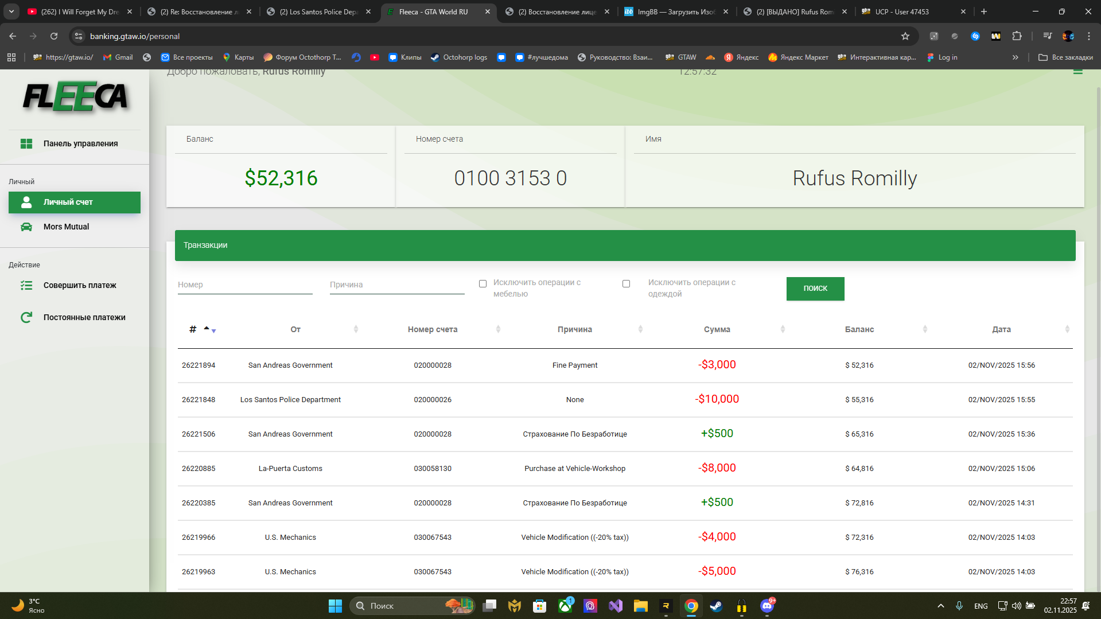Screen dimensions: 1101x619
Task: Enable Исключить операции с мебелью checkbox
Action: 483,284
